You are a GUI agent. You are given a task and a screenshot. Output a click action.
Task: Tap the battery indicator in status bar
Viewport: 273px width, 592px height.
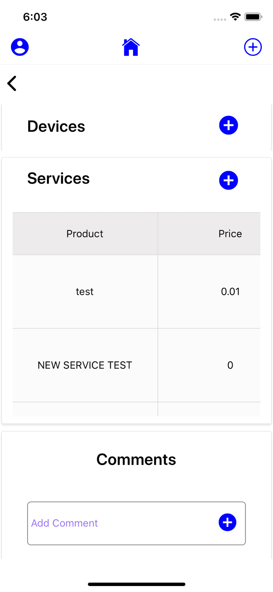point(253,17)
